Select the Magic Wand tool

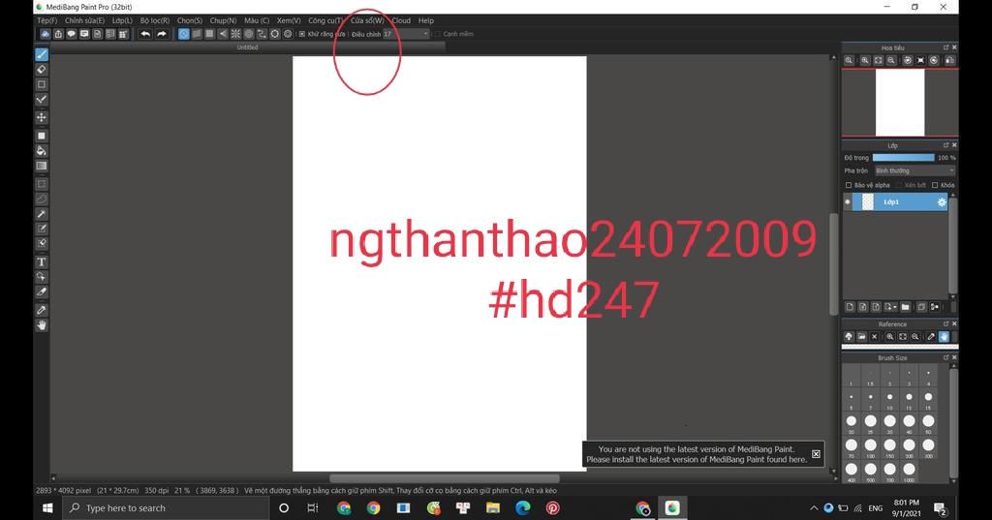click(41, 214)
